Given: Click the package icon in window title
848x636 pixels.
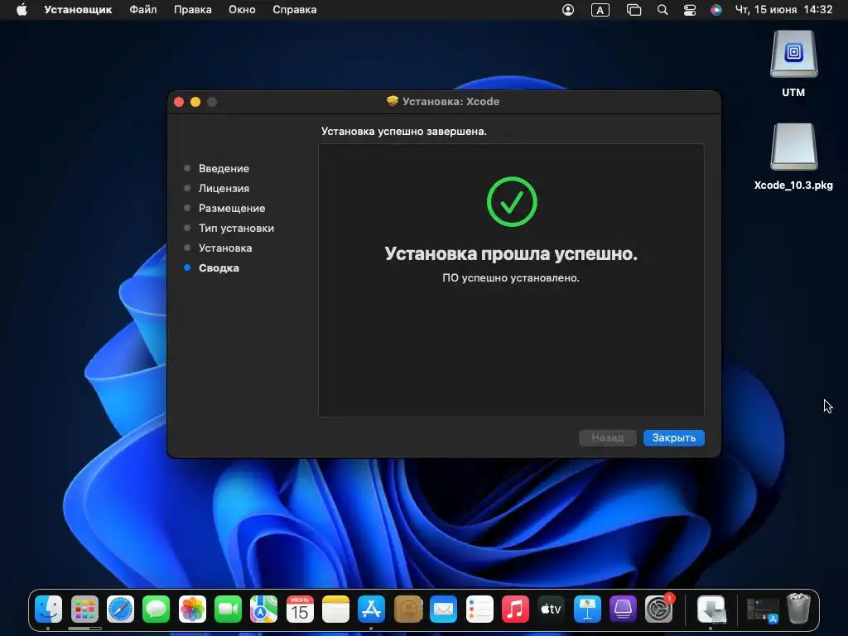Looking at the screenshot, I should click(393, 101).
